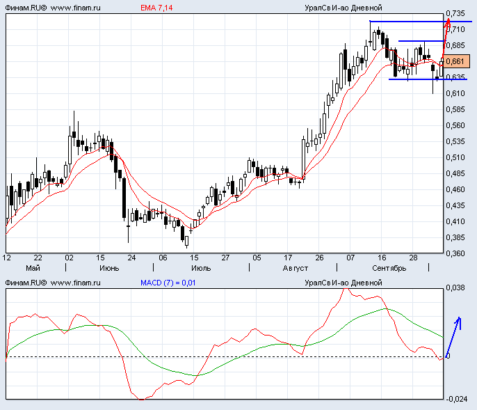Click the date label 24 on time axis

pyautogui.click(x=131, y=258)
